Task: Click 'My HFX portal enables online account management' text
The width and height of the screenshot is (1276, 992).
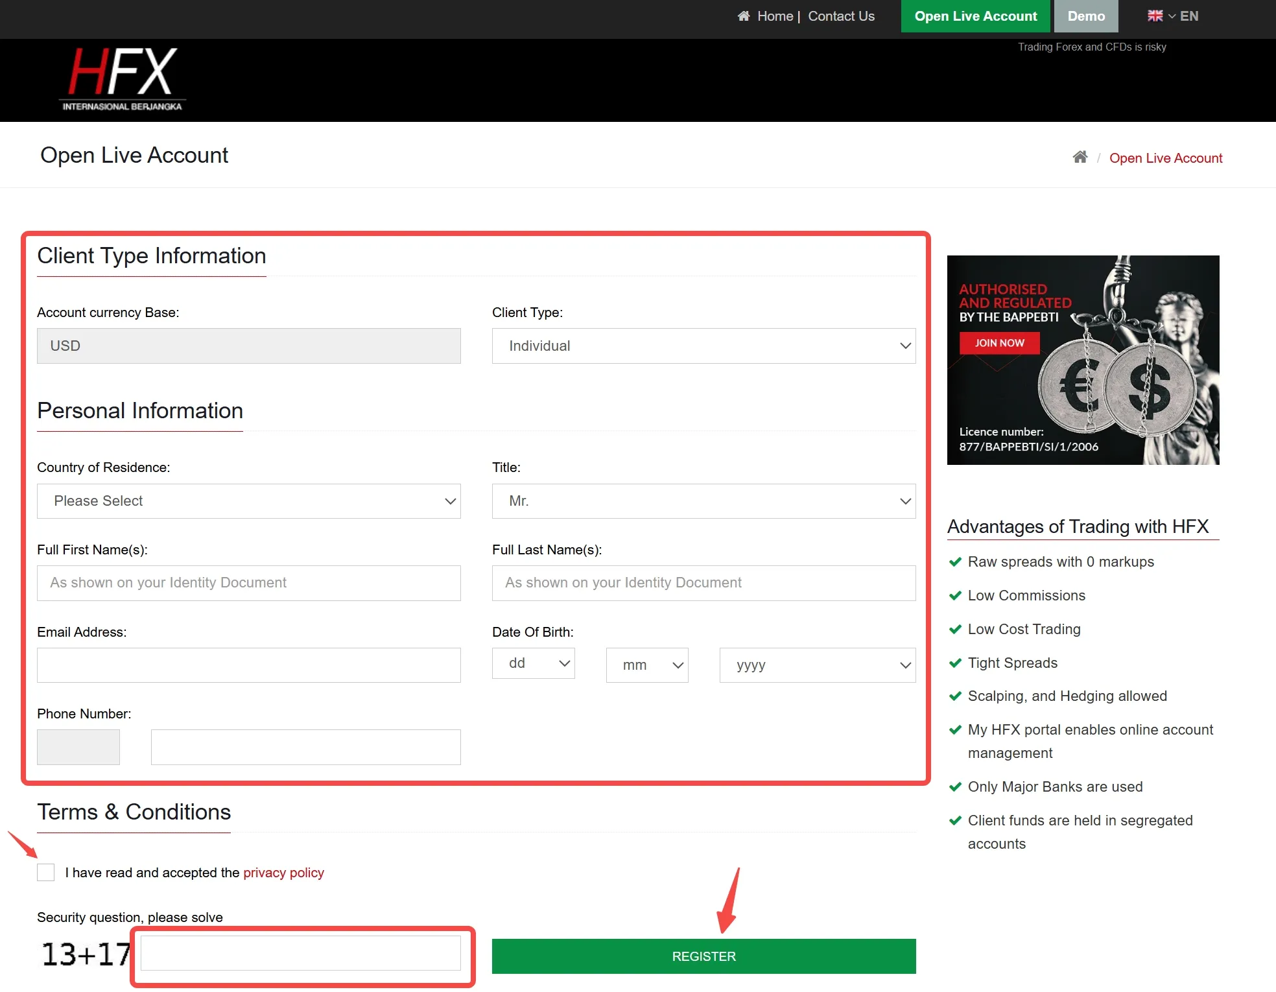Action: (x=1090, y=742)
